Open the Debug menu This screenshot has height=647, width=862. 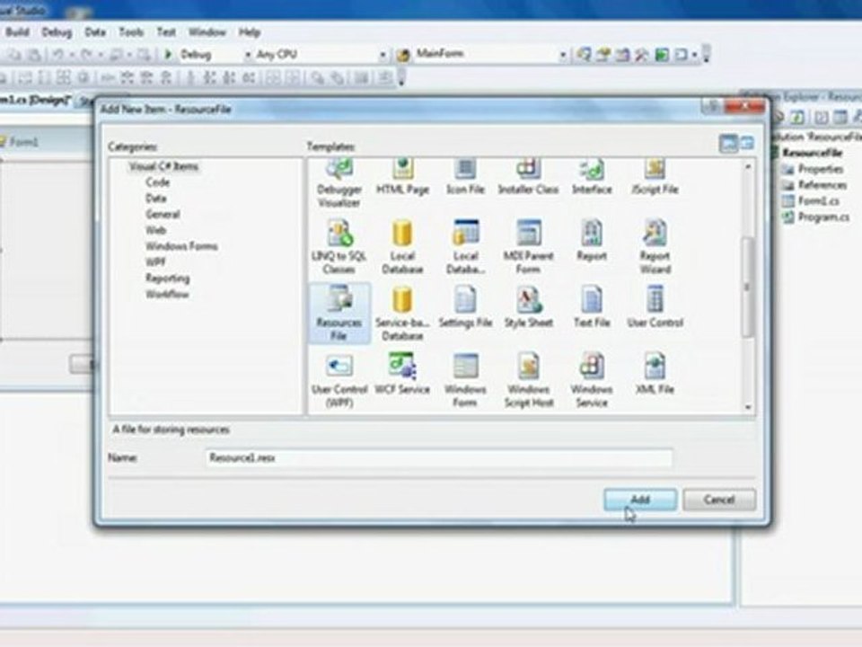click(x=57, y=32)
